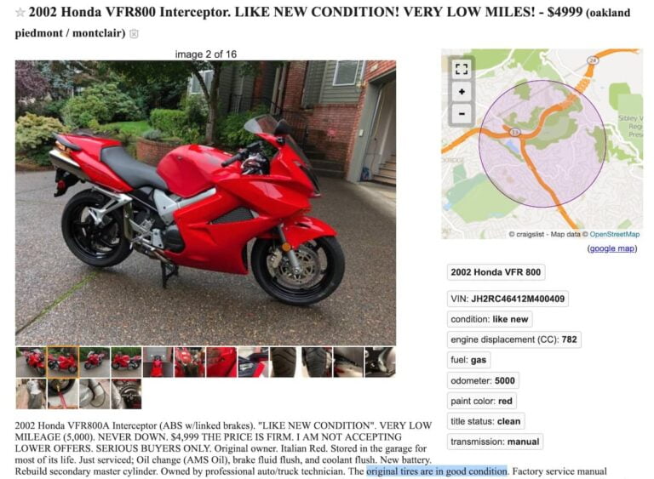The width and height of the screenshot is (654, 479).
Task: Zoom in on the map
Action: coord(462,92)
